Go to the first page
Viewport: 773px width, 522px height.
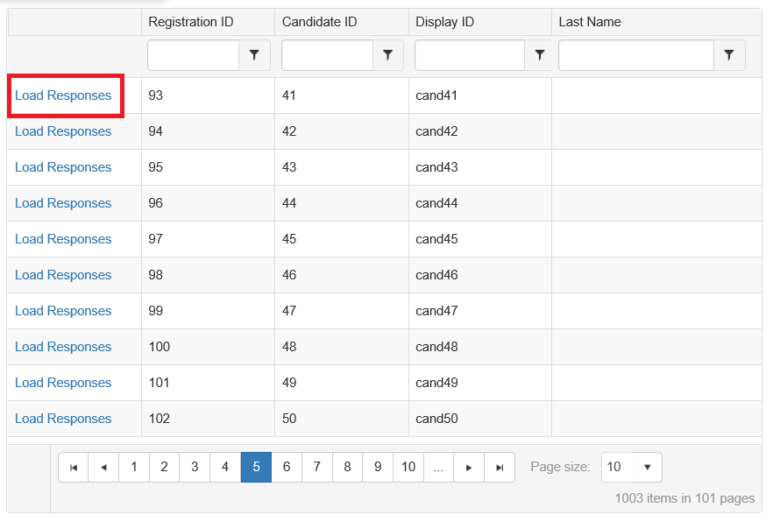[74, 468]
